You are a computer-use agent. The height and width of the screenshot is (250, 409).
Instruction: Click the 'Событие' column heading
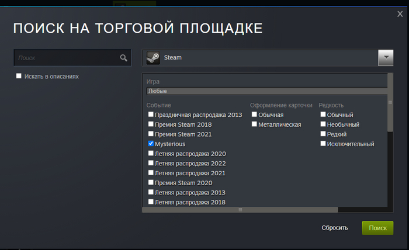(x=158, y=105)
